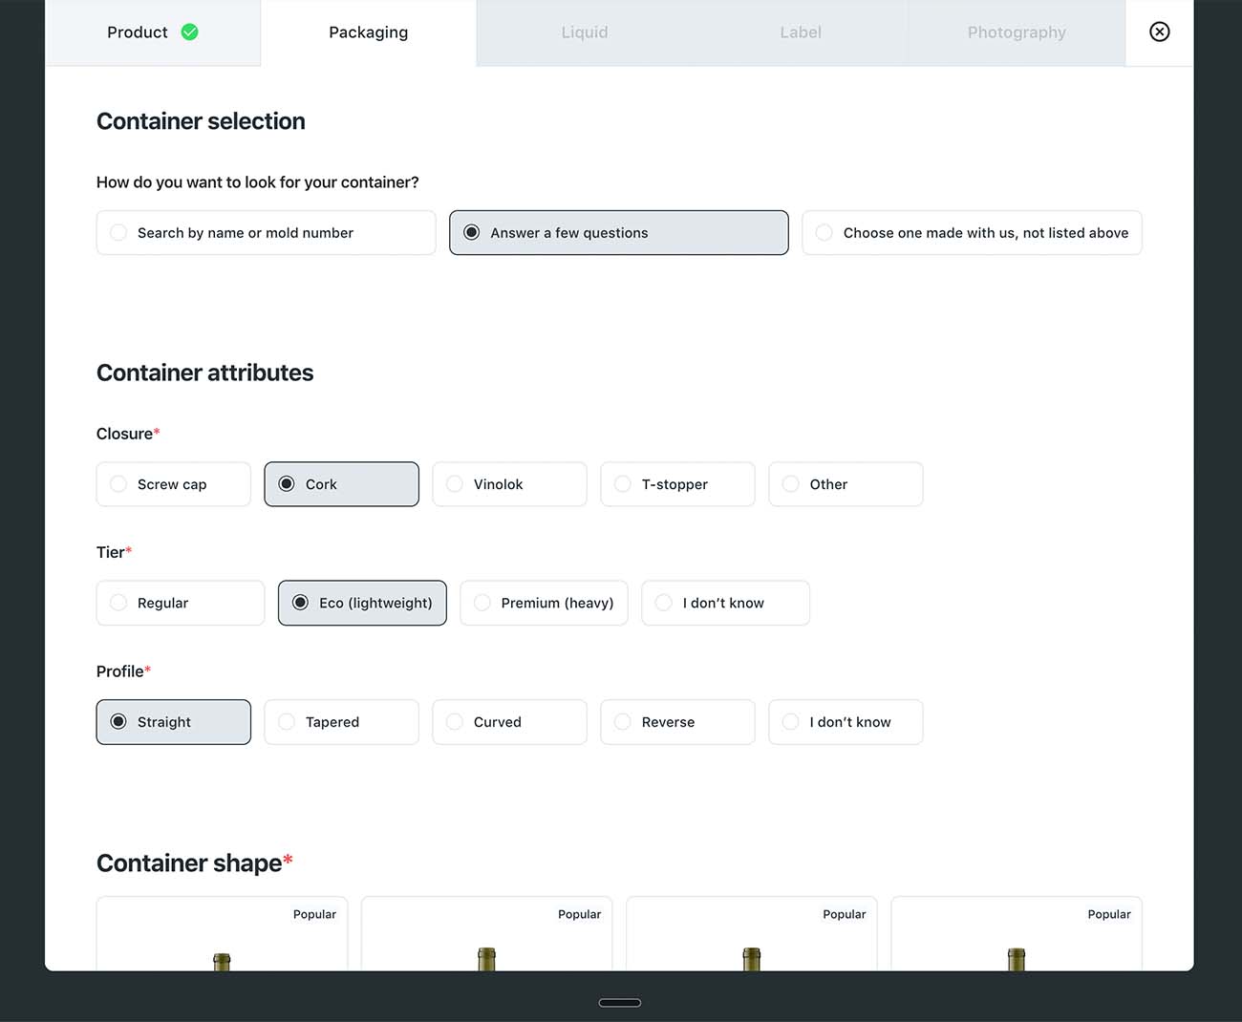Image resolution: width=1242 pixels, height=1022 pixels.
Task: Close the dialog with the X icon
Action: 1159,32
